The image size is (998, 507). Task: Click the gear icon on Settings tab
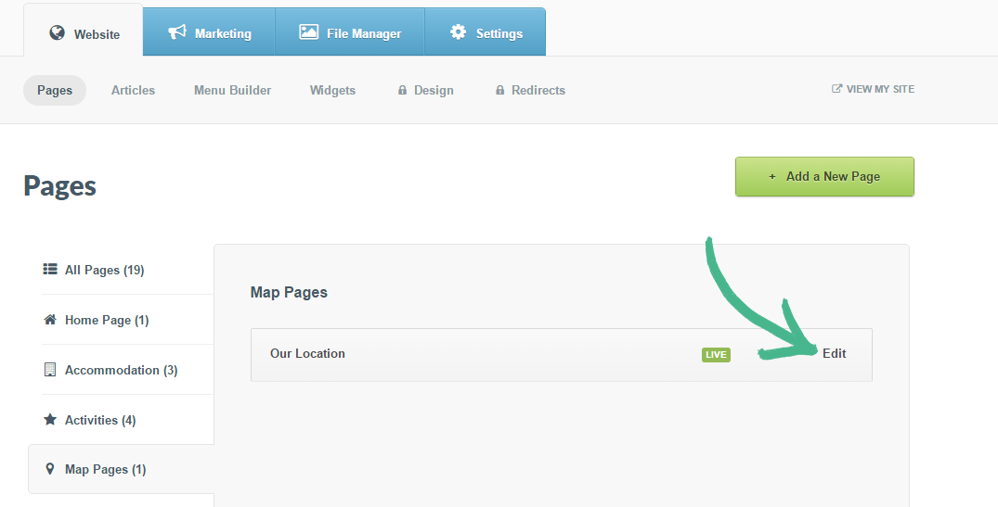coord(458,32)
